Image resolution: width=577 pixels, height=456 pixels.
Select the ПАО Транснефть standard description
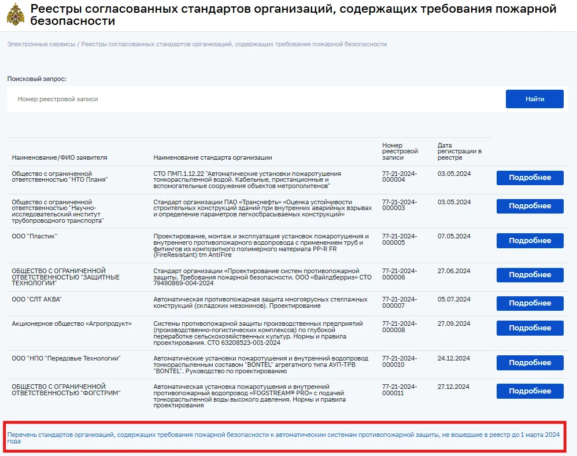pyautogui.click(x=262, y=208)
